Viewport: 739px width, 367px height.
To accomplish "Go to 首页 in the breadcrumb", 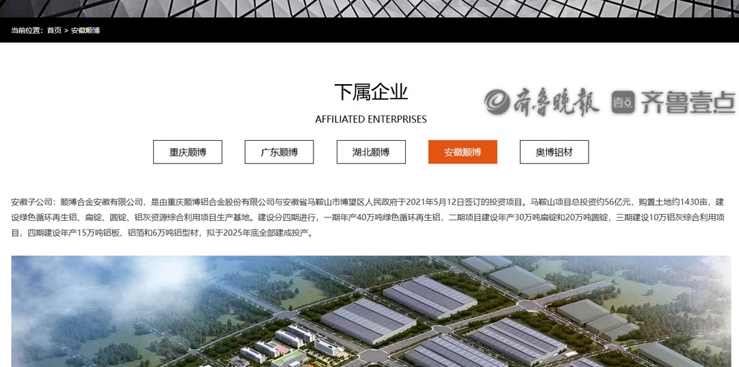I will tap(54, 31).
